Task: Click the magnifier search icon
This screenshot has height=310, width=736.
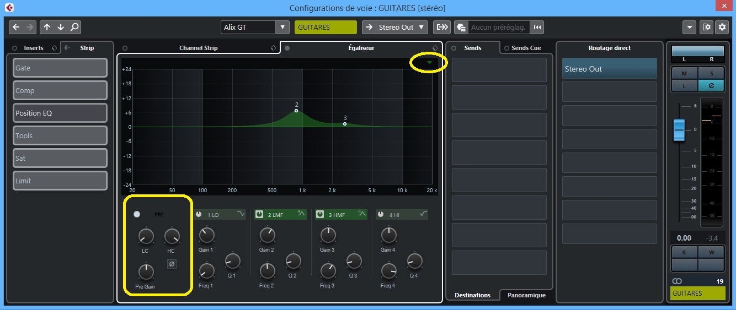Action: [74, 27]
